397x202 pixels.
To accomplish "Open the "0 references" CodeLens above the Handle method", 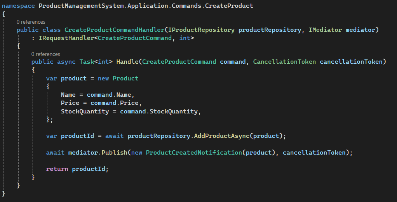I will coord(45,54).
